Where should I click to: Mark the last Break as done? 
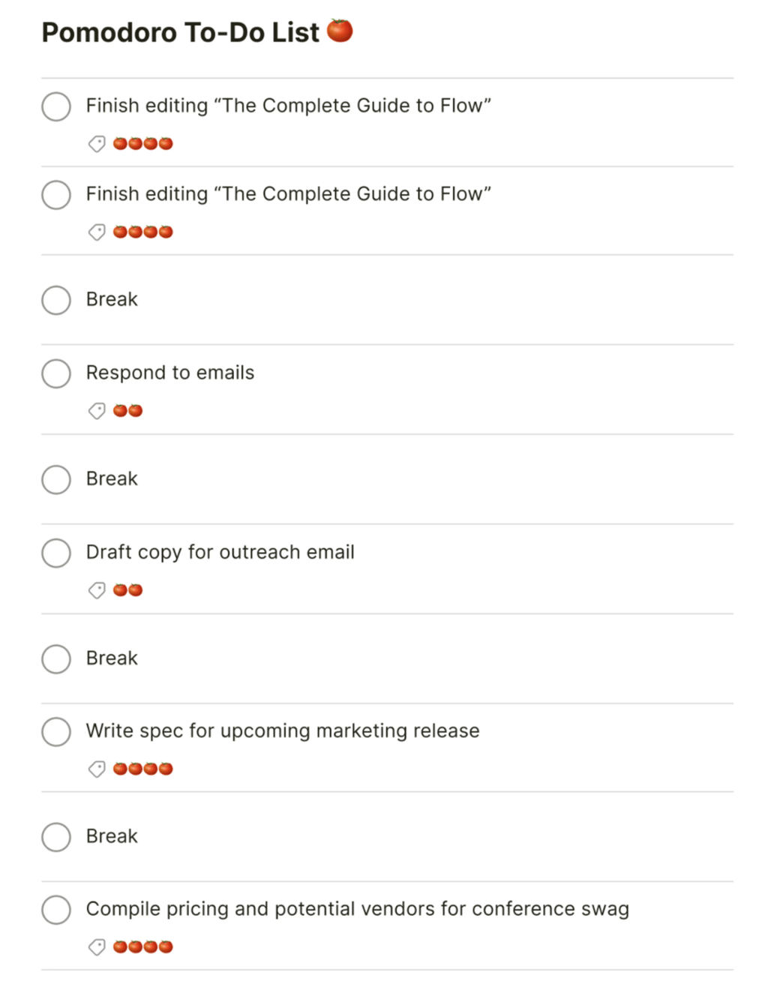[55, 837]
